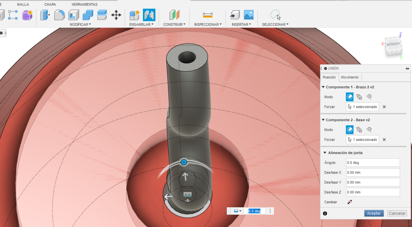Select the Fillet tool icon
The height and width of the screenshot is (227, 412).
pos(60,15)
